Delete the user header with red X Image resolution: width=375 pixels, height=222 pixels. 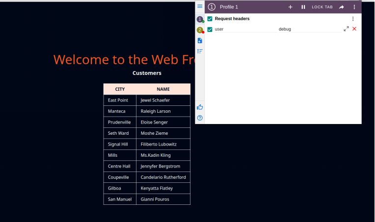pyautogui.click(x=354, y=29)
